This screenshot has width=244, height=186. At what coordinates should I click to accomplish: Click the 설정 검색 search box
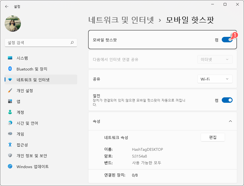coord(41,43)
